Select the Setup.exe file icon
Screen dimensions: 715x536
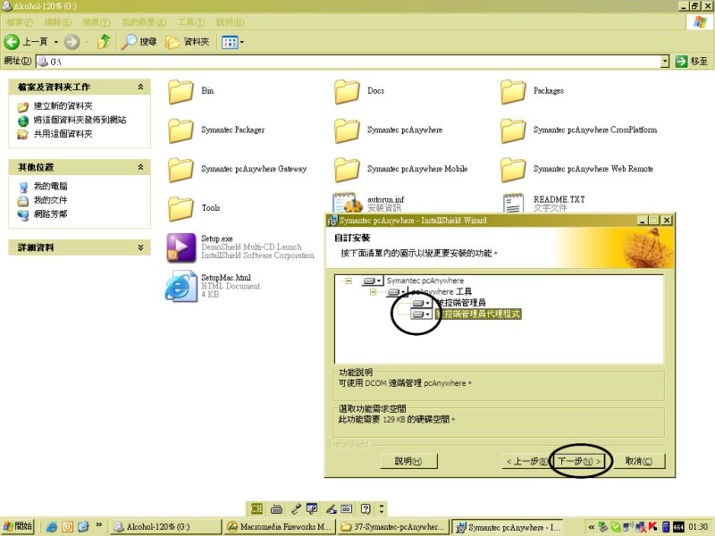[181, 247]
